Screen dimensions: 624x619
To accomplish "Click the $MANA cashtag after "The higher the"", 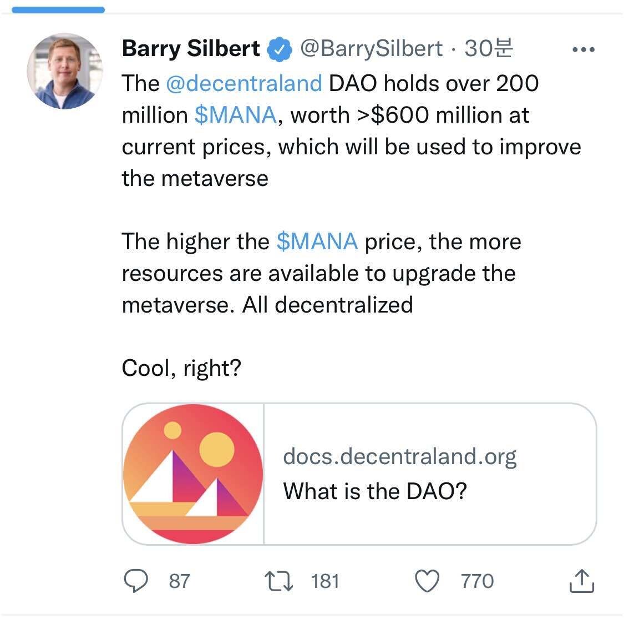I will point(317,241).
